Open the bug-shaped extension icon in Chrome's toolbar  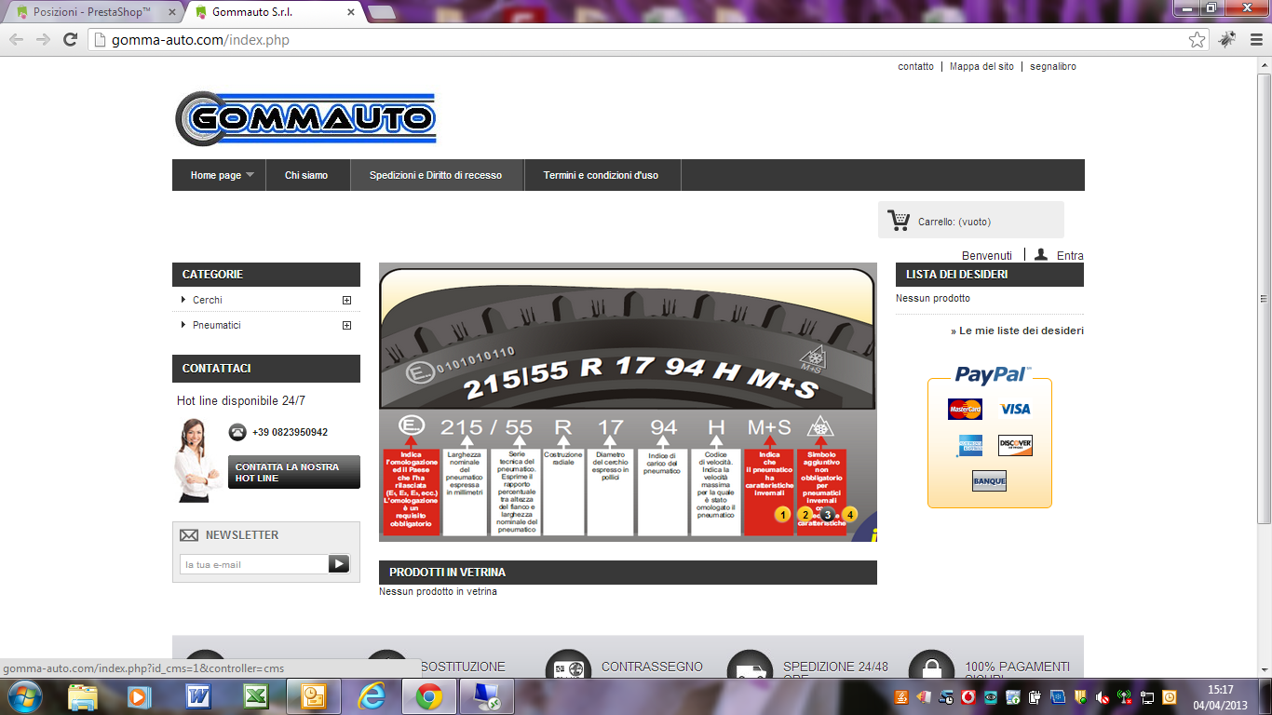click(1227, 40)
